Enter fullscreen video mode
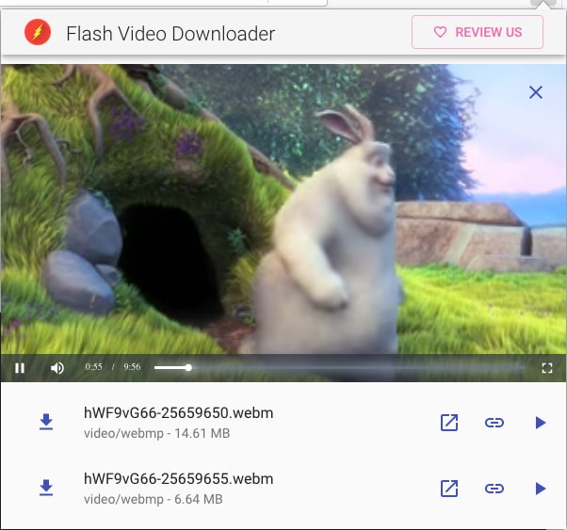 pyautogui.click(x=547, y=368)
